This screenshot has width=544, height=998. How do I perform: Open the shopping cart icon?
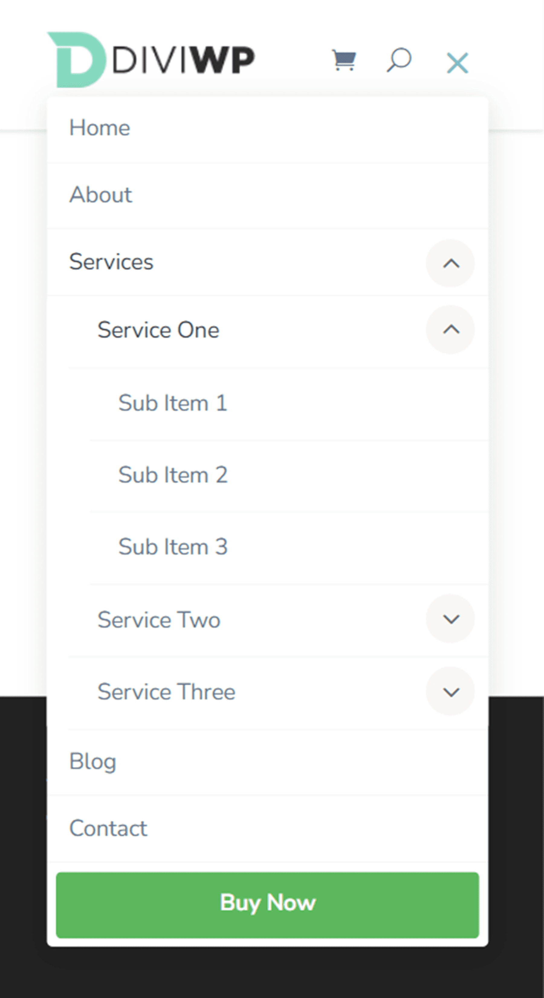pyautogui.click(x=344, y=61)
